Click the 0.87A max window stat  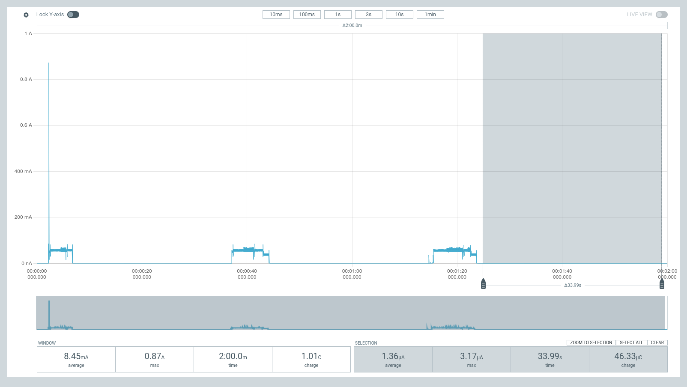(x=154, y=359)
